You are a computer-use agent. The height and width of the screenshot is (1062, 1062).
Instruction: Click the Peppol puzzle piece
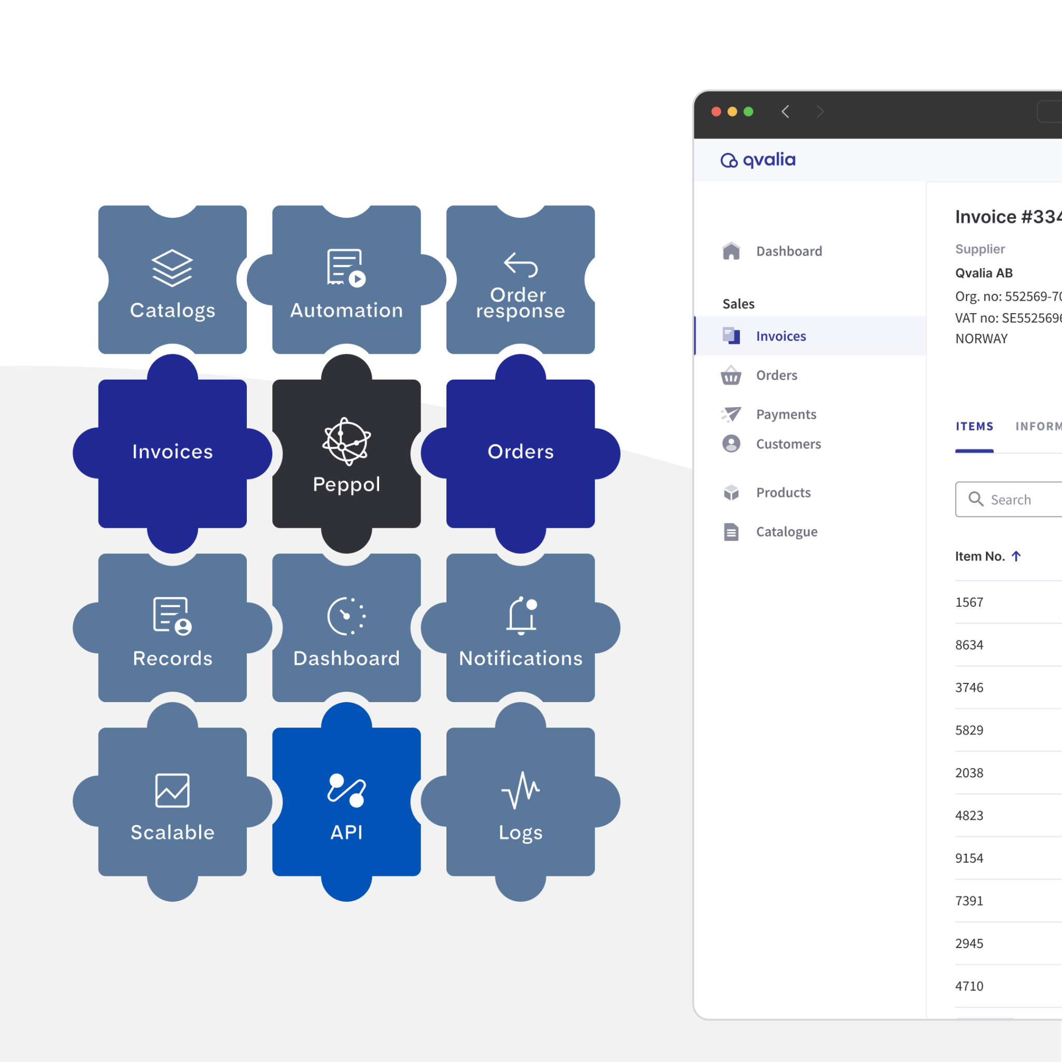point(346,452)
